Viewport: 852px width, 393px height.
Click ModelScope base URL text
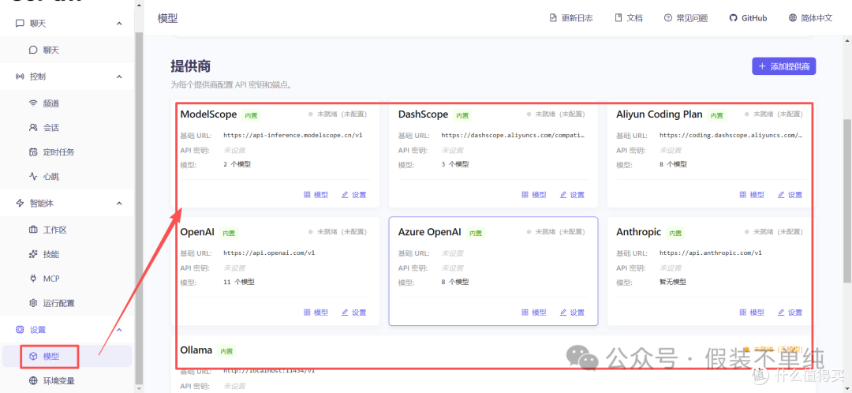coord(293,135)
